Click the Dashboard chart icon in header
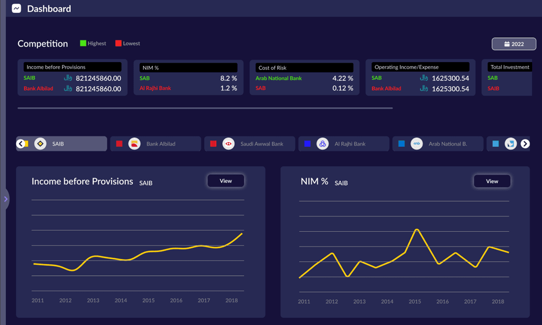This screenshot has height=325, width=542. click(x=17, y=8)
